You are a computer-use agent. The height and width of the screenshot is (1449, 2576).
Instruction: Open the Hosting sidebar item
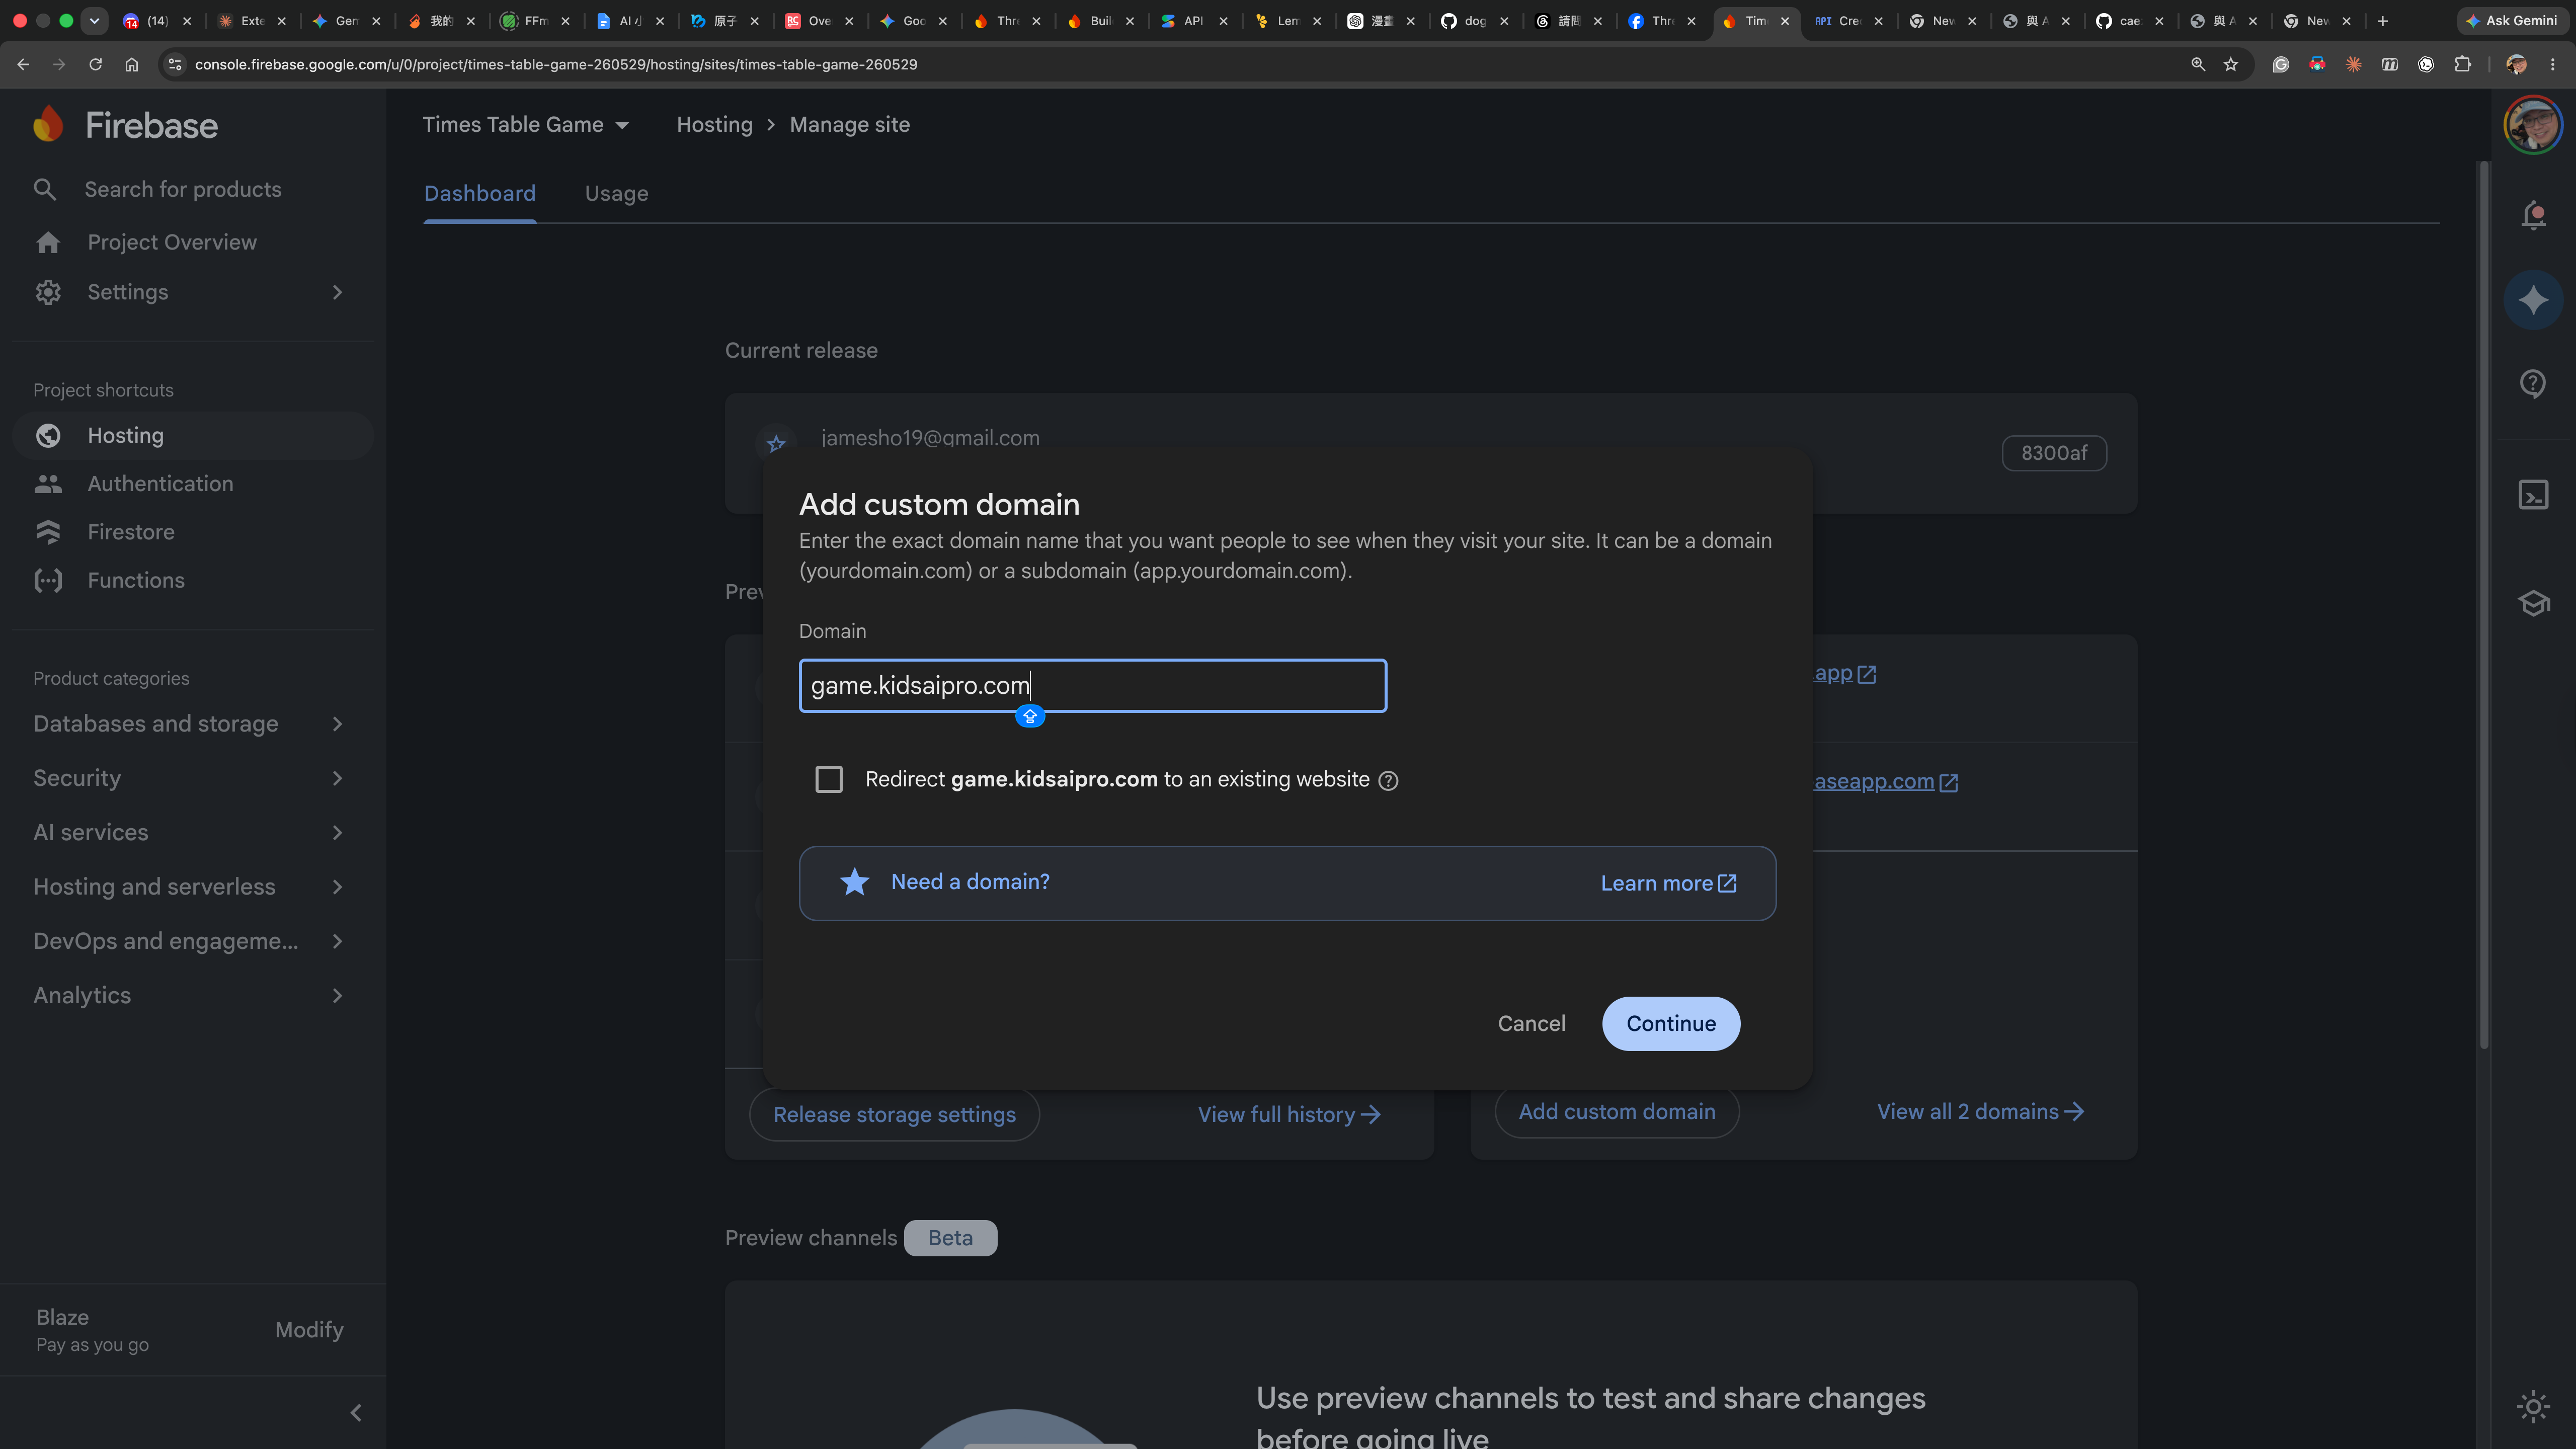(193, 435)
